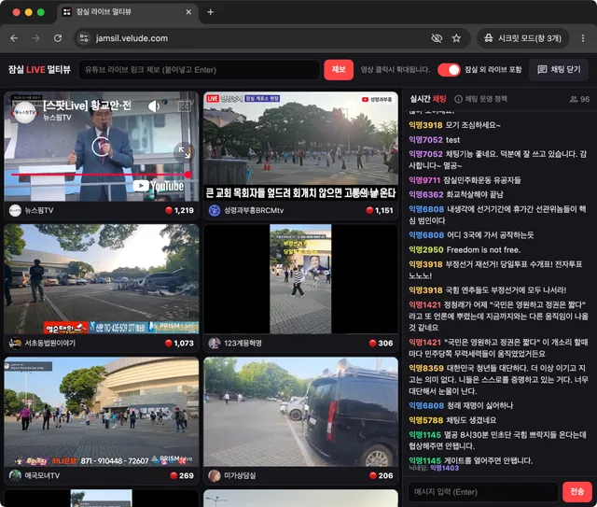Close chat with 채팅 닫기 button
This screenshot has height=507, width=597.
559,69
